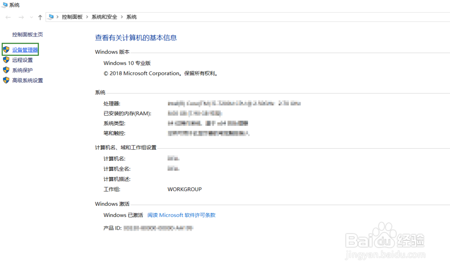This screenshot has height=270, width=450.
Task: Click the 系统 section header above 处理器
Action: [100, 92]
